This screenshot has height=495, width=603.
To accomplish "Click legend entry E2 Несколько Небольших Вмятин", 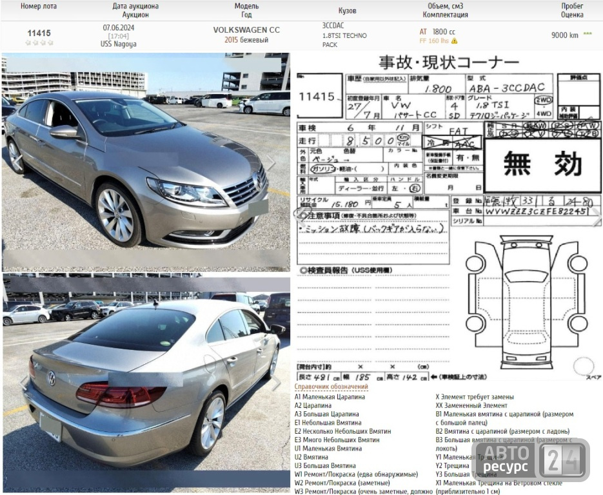I will pyautogui.click(x=343, y=431).
